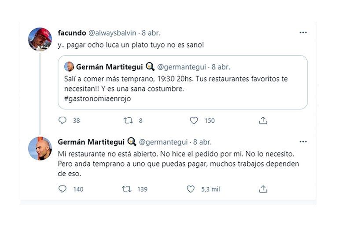Share Germán Martitegui's reply tweet
338x225 pixels.
coord(263,189)
